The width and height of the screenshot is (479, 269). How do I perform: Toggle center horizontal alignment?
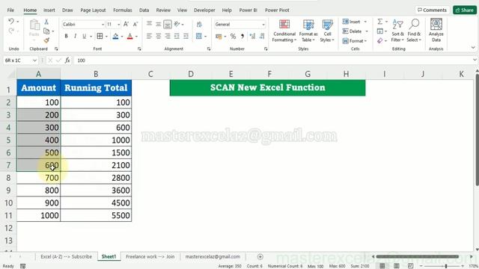click(158, 37)
